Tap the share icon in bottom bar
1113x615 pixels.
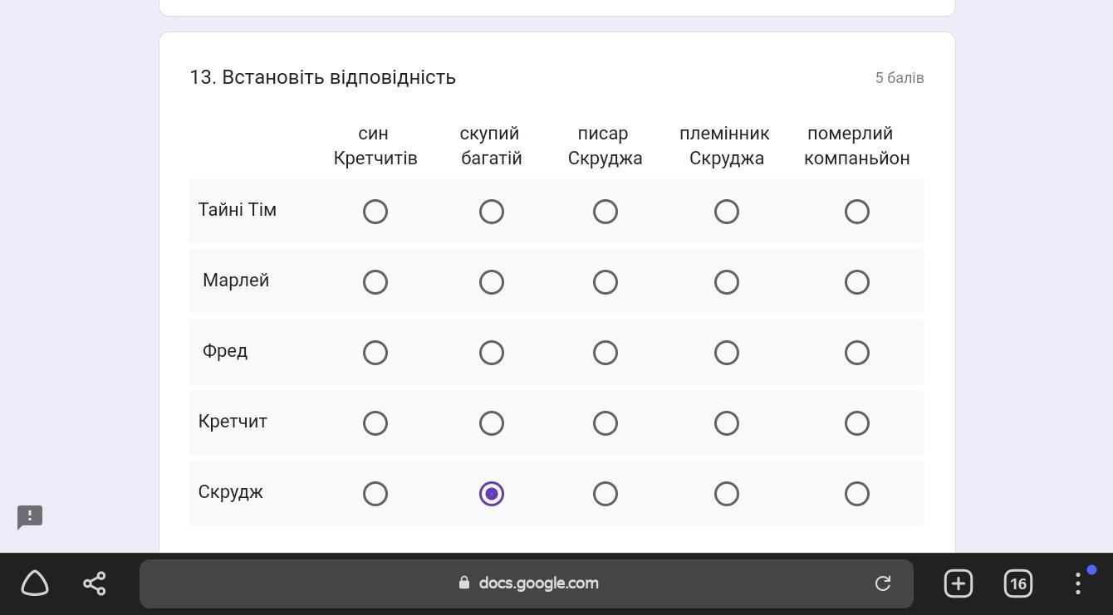point(95,583)
